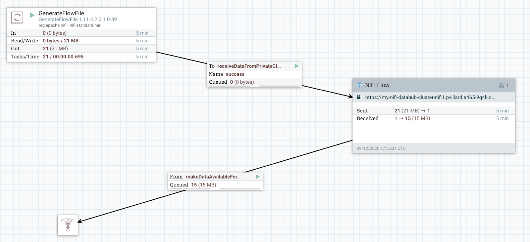Click the green arrow on receiveDataFromPrivateCl connection
The width and height of the screenshot is (530, 242).
tap(297, 66)
